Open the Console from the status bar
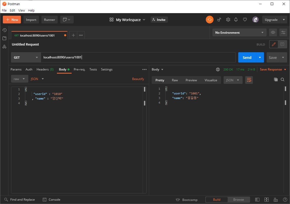 52,200
